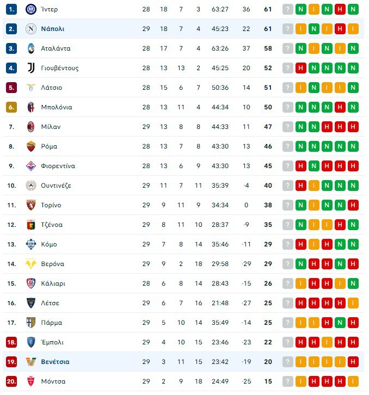Click the rank 1 position badge
369x395 pixels.
(x=11, y=9)
